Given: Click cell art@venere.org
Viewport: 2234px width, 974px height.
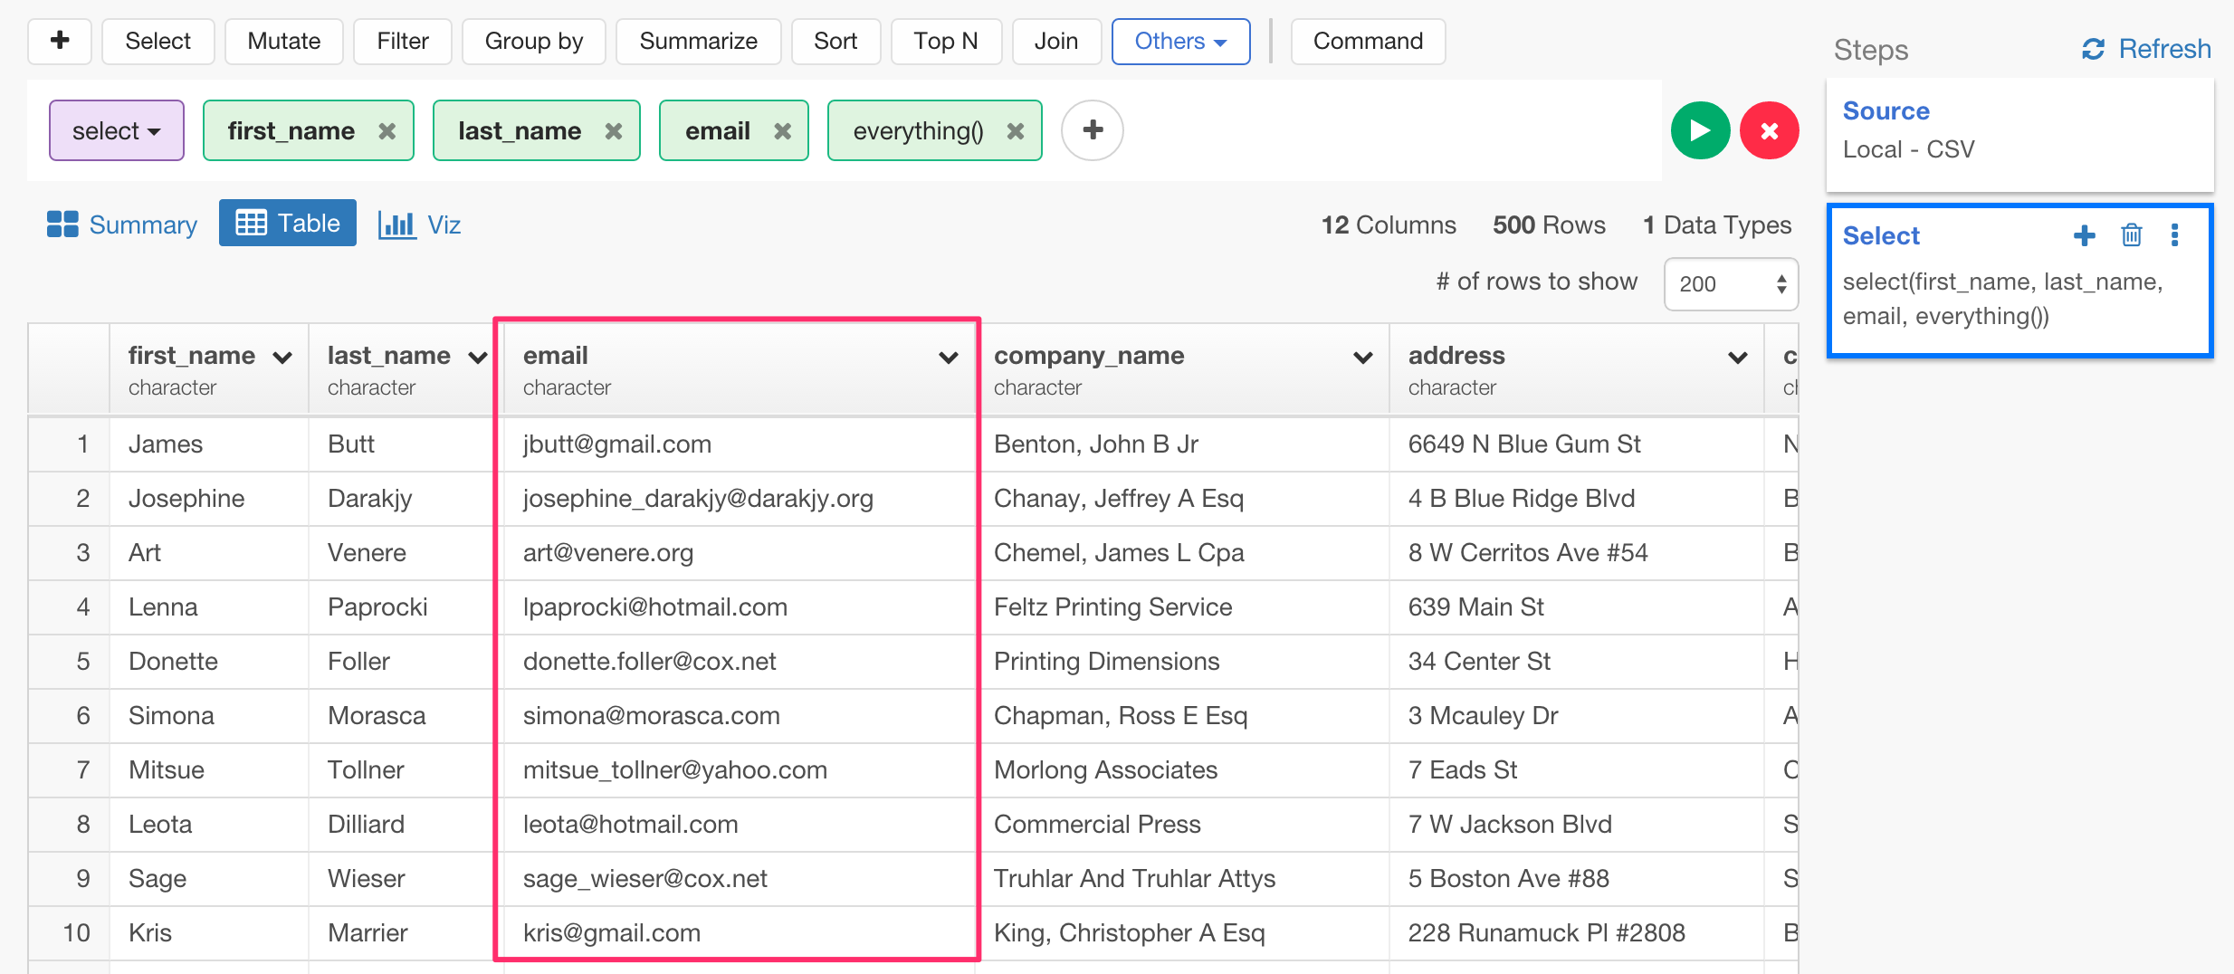Looking at the screenshot, I should (739, 552).
